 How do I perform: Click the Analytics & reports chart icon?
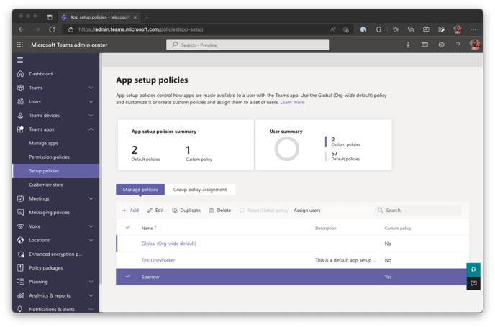click(21, 296)
